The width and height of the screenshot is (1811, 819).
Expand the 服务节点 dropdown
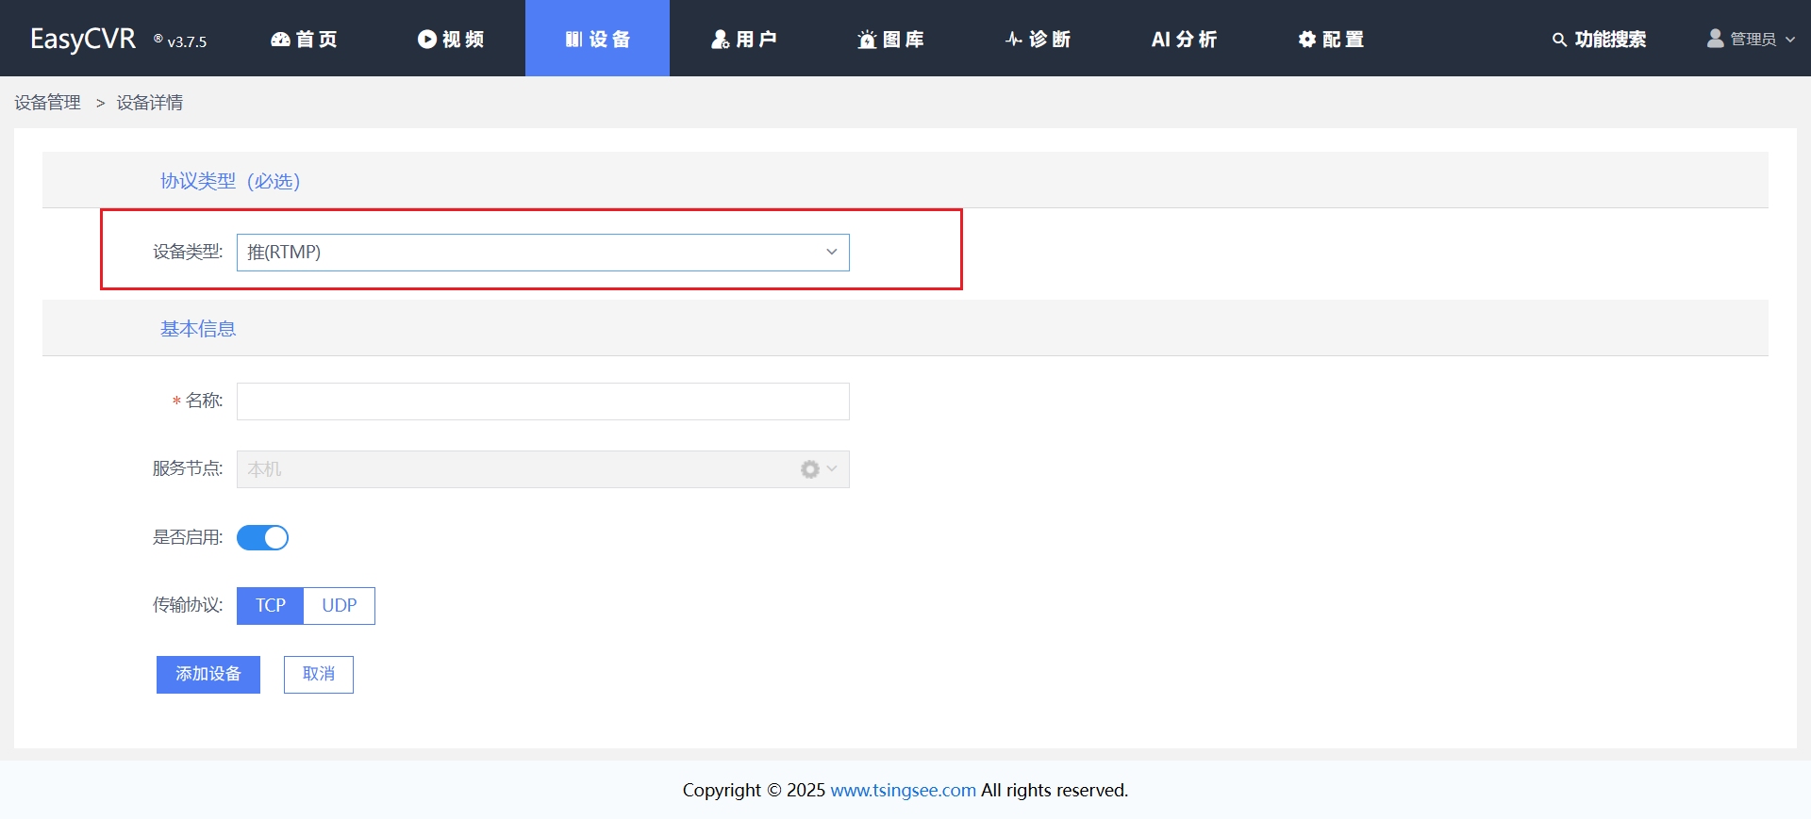[832, 469]
